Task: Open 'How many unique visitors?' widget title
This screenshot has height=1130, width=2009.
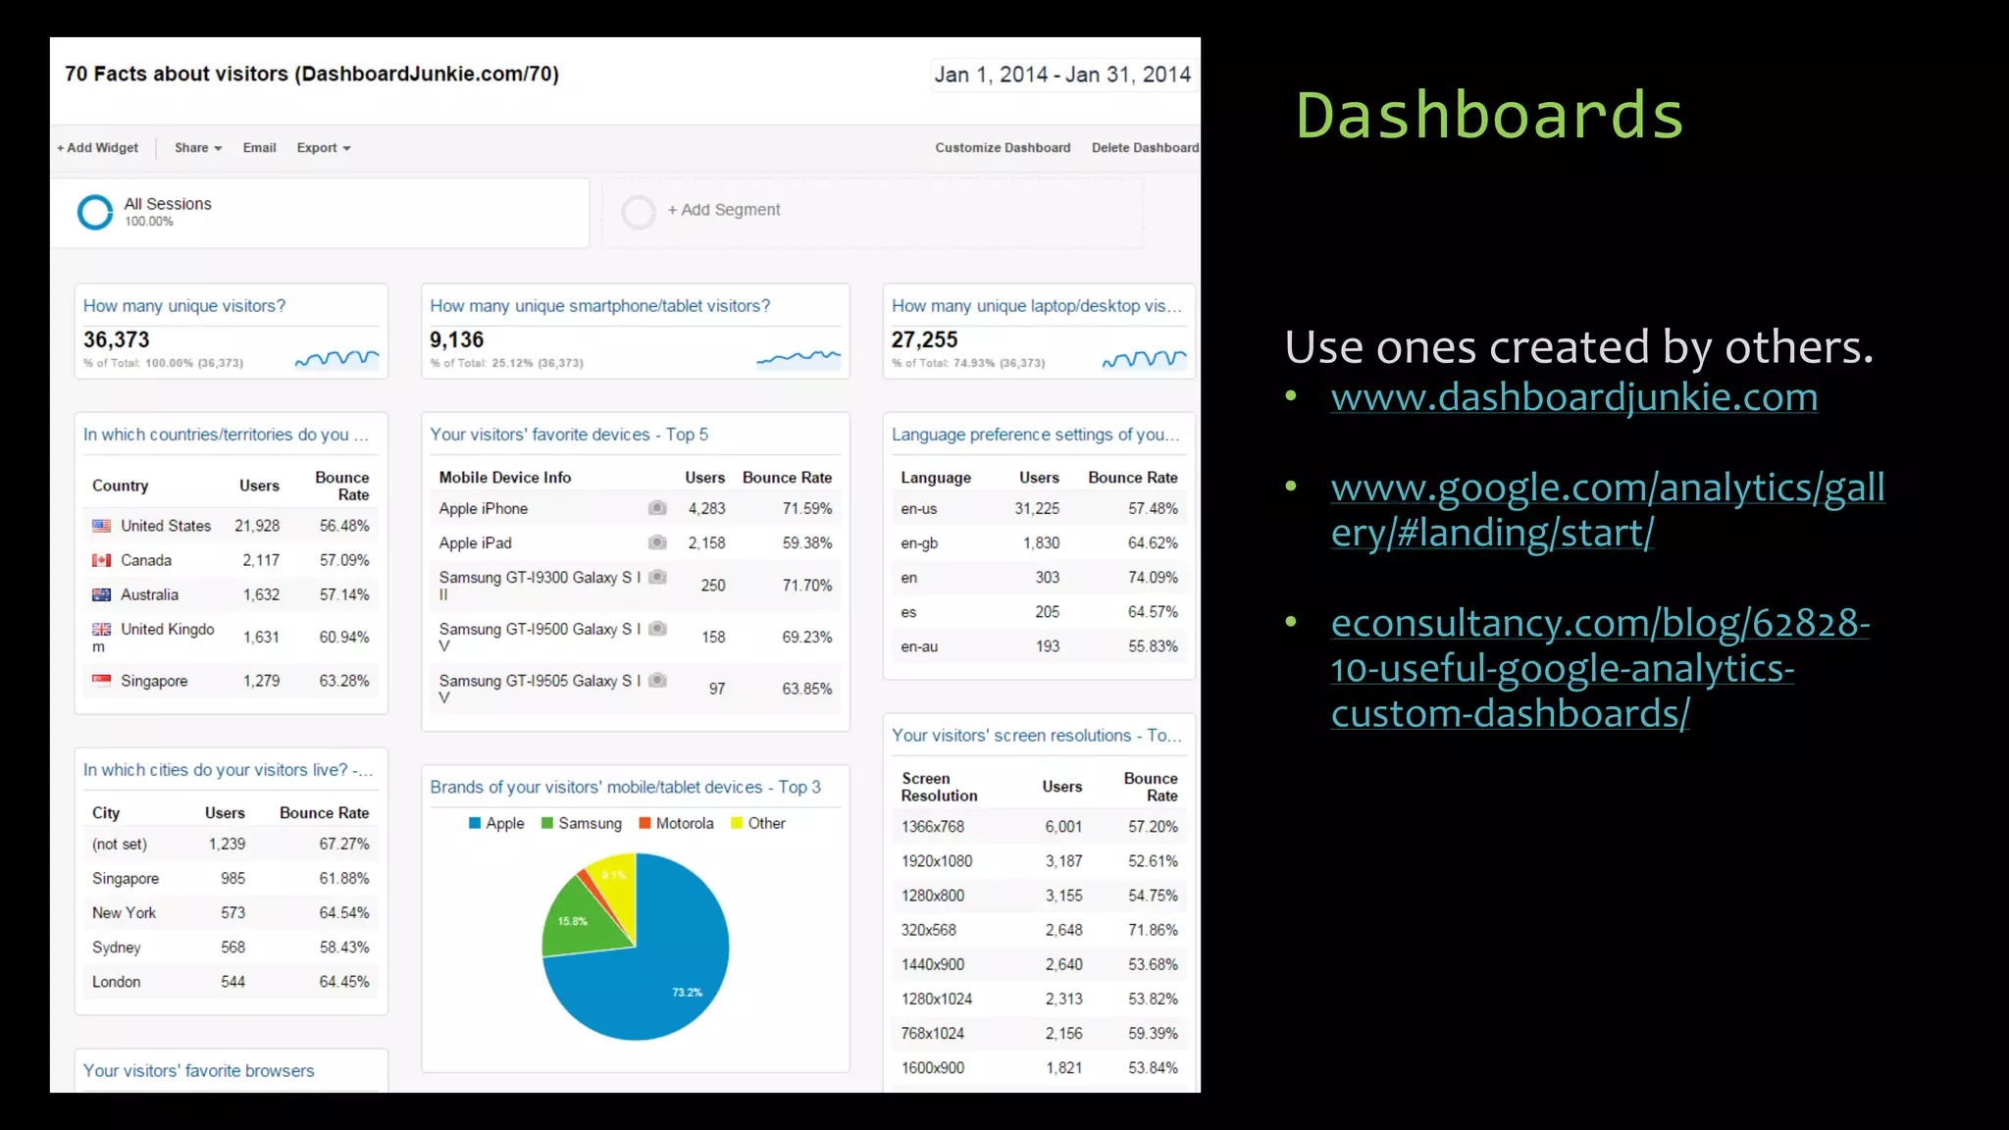Action: (184, 306)
